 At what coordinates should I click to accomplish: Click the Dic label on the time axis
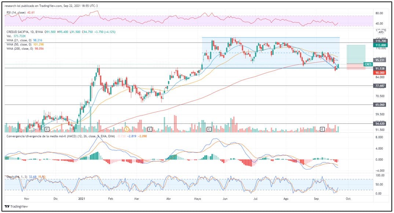[55, 199]
